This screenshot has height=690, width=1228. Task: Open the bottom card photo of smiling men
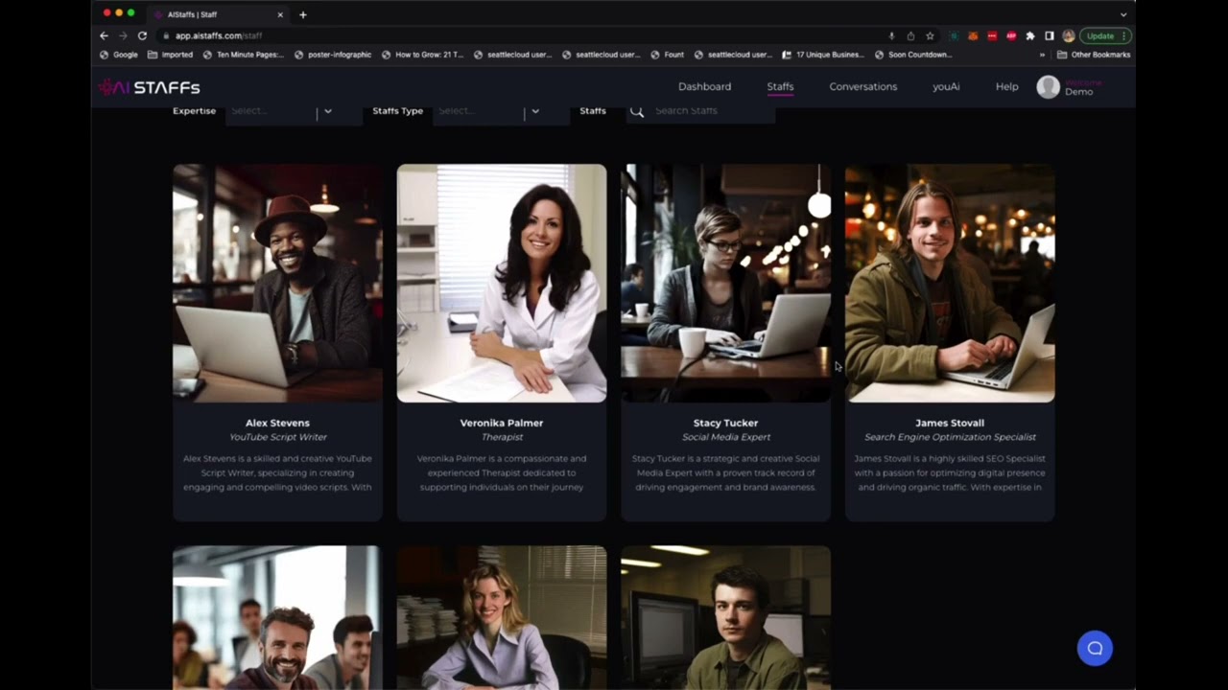pos(277,617)
